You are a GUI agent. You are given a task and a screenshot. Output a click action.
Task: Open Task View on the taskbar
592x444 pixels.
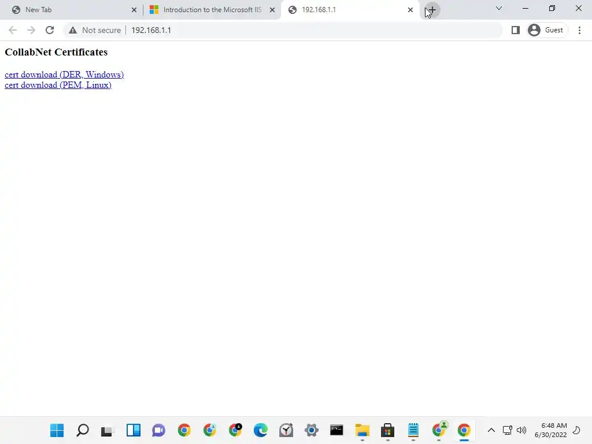108,430
